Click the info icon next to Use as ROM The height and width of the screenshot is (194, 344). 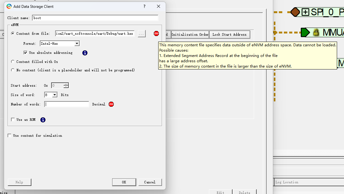pos(43,120)
